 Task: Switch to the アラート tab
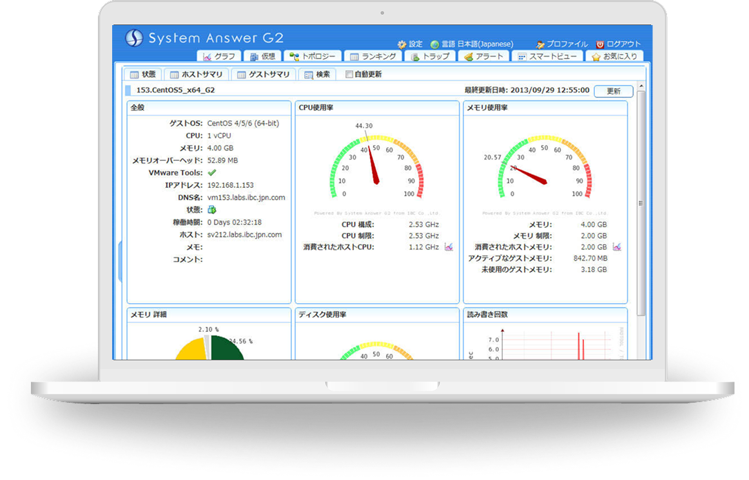[x=483, y=57]
